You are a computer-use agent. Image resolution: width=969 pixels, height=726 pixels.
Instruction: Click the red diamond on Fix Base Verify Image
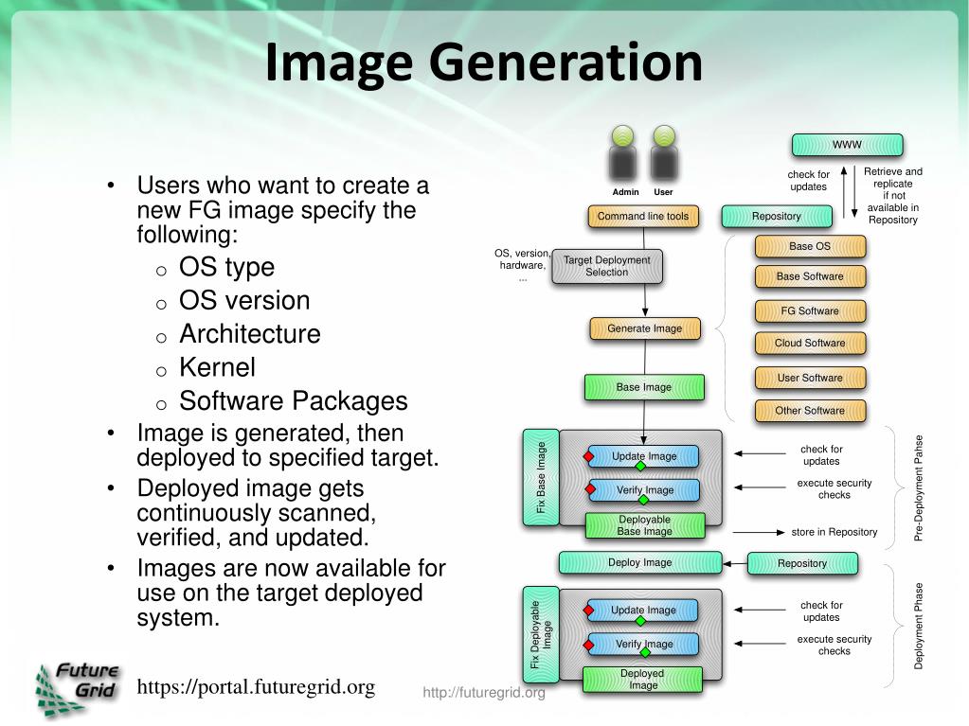tap(590, 490)
